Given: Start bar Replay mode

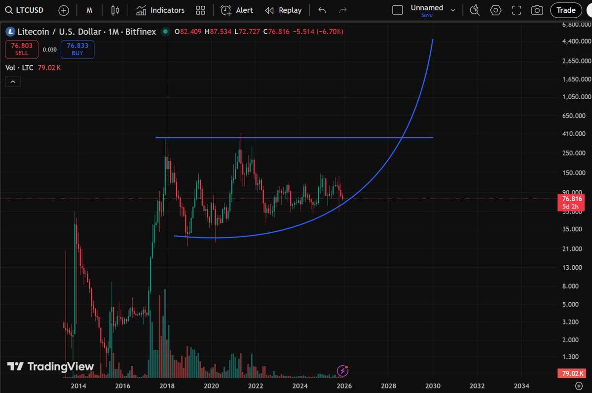Looking at the screenshot, I should [x=283, y=10].
